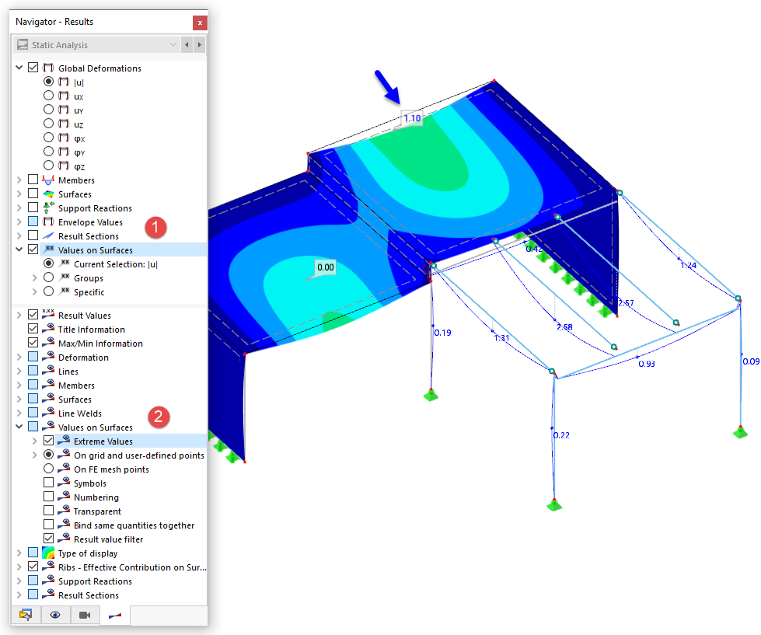Click the 0.22 column deformation value
The width and height of the screenshot is (761, 635).
point(561,435)
